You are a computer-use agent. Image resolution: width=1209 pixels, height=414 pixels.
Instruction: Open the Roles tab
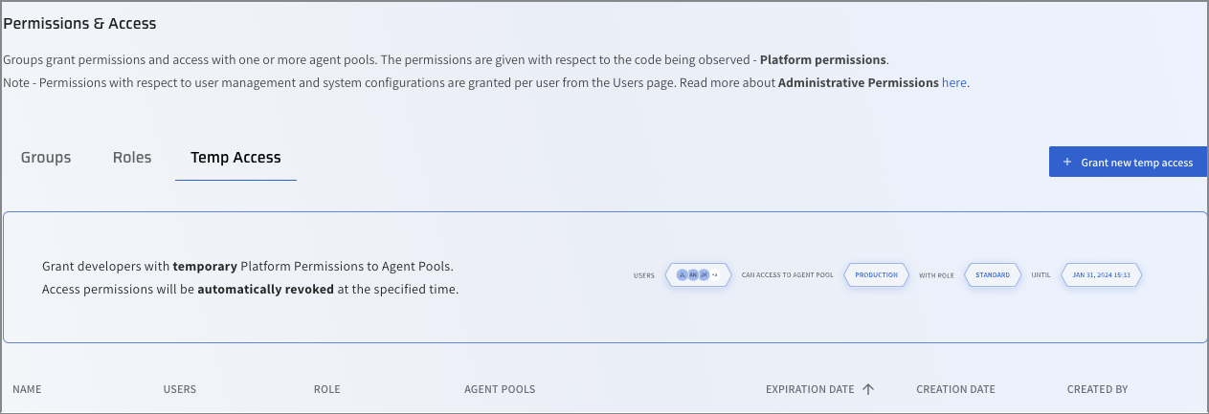click(132, 158)
